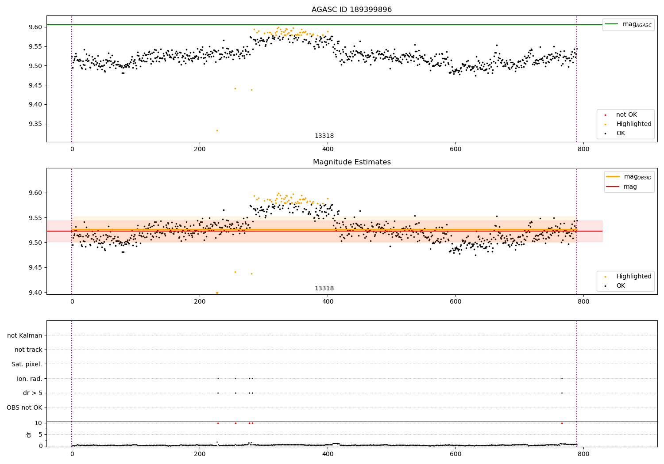Screen dimensions: 664x464
Task: Click the '5' tick on the dr axis
Action: pyautogui.click(x=40, y=435)
